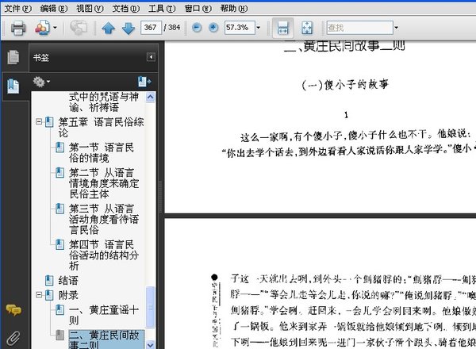Zoom out with the minus button
This screenshot has width=476, height=349.
pos(197,28)
